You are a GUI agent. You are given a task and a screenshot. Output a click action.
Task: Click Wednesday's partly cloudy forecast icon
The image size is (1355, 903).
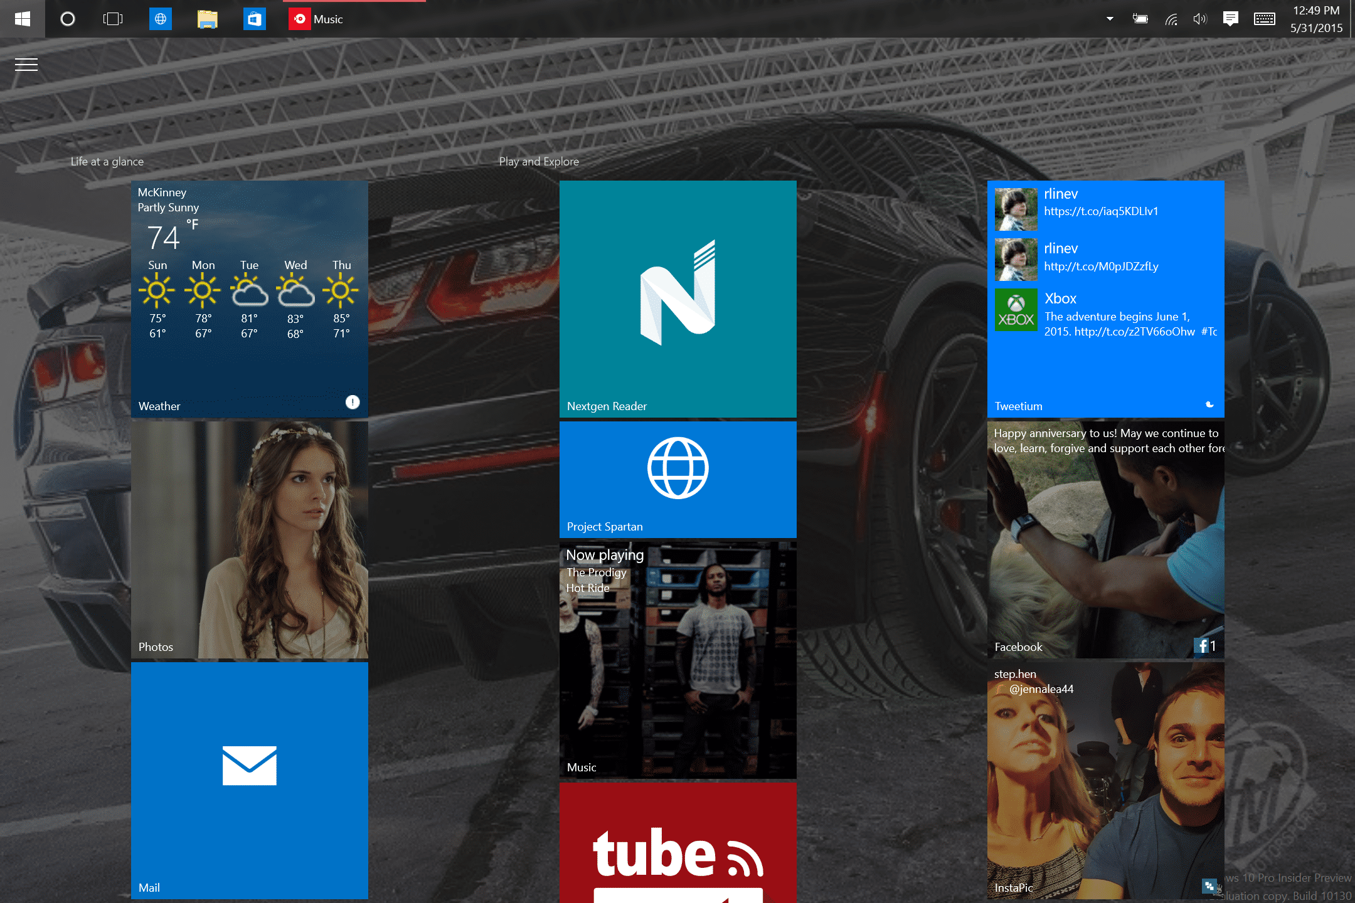coord(295,291)
